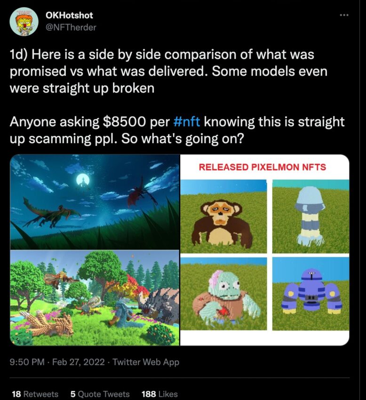Click the monkey Pixelmon picture
Image resolution: width=366 pixels, height=400 pixels.
223,216
